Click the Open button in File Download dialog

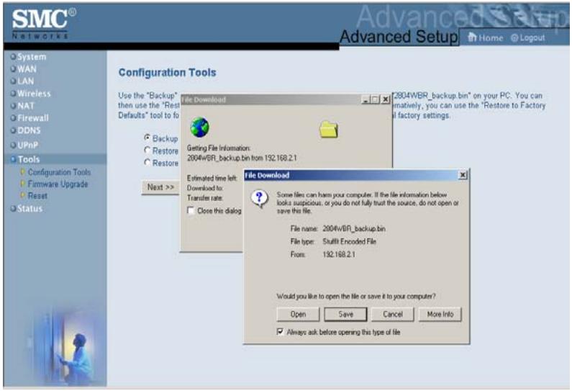(x=298, y=314)
